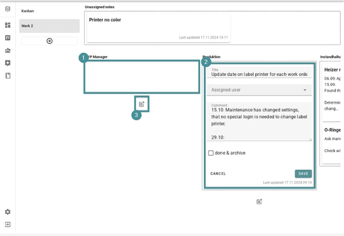
Task: Edit the note Title field
Action: point(259,72)
